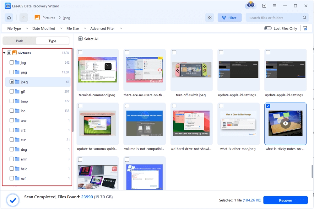Click the upload arrow icon in title bar

click(x=264, y=6)
